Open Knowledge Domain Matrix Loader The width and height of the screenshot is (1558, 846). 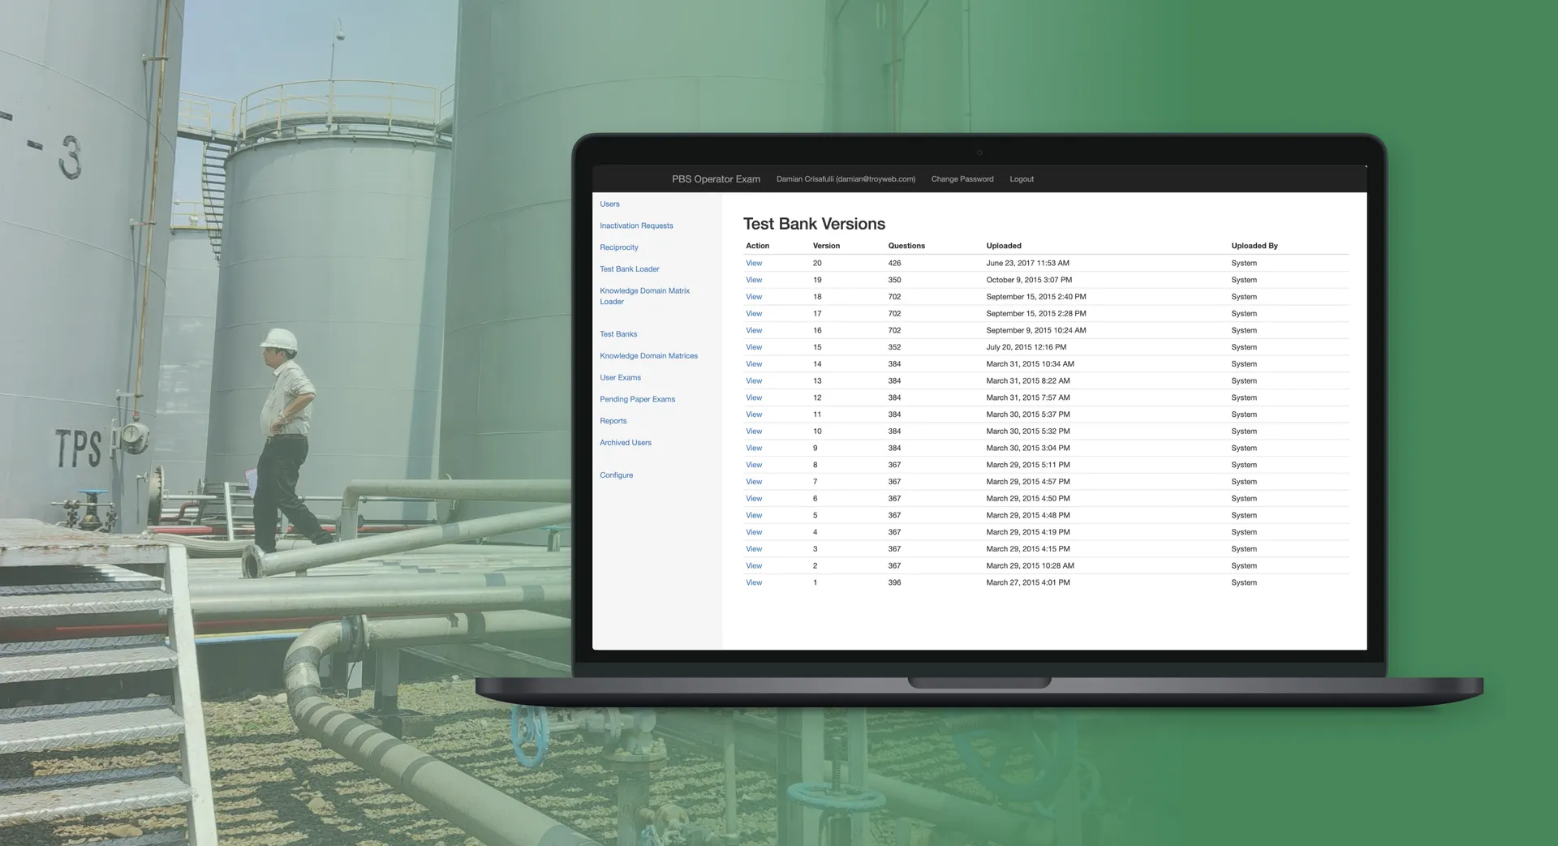[x=644, y=296]
